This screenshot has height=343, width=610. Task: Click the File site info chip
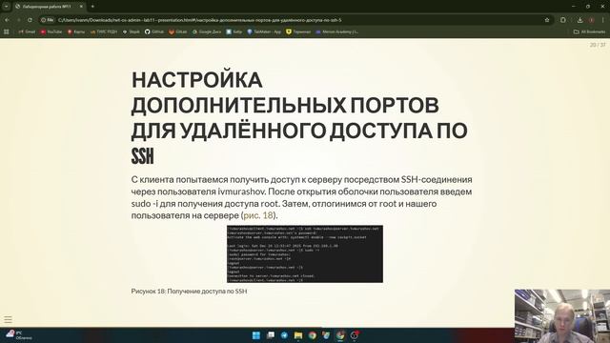click(48, 20)
